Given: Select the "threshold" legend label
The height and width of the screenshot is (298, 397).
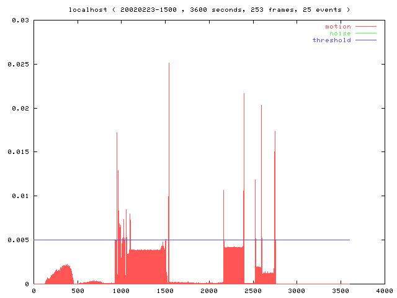Looking at the screenshot, I should [x=331, y=40].
